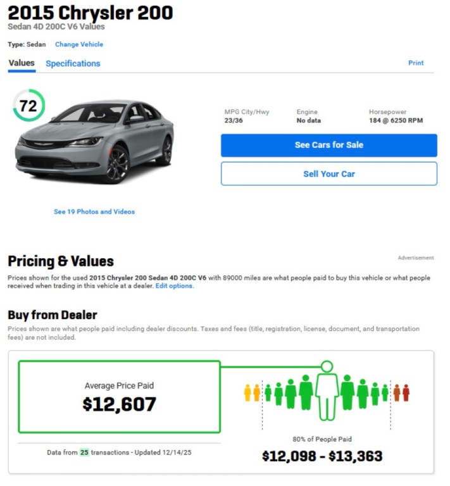Click the Edit options link
The width and height of the screenshot is (450, 486).
(174, 286)
